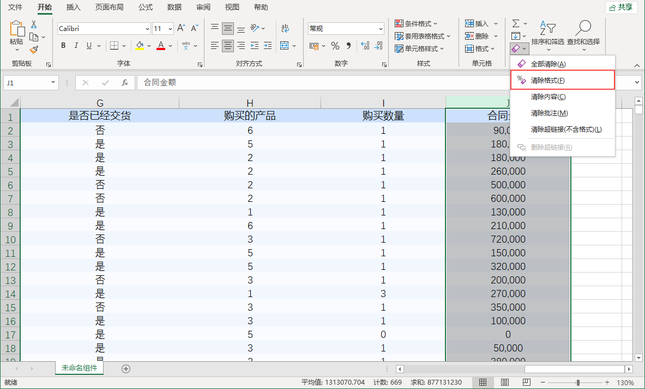Open the 文件 menu tab
Screen dimensions: 645x389
coord(15,8)
